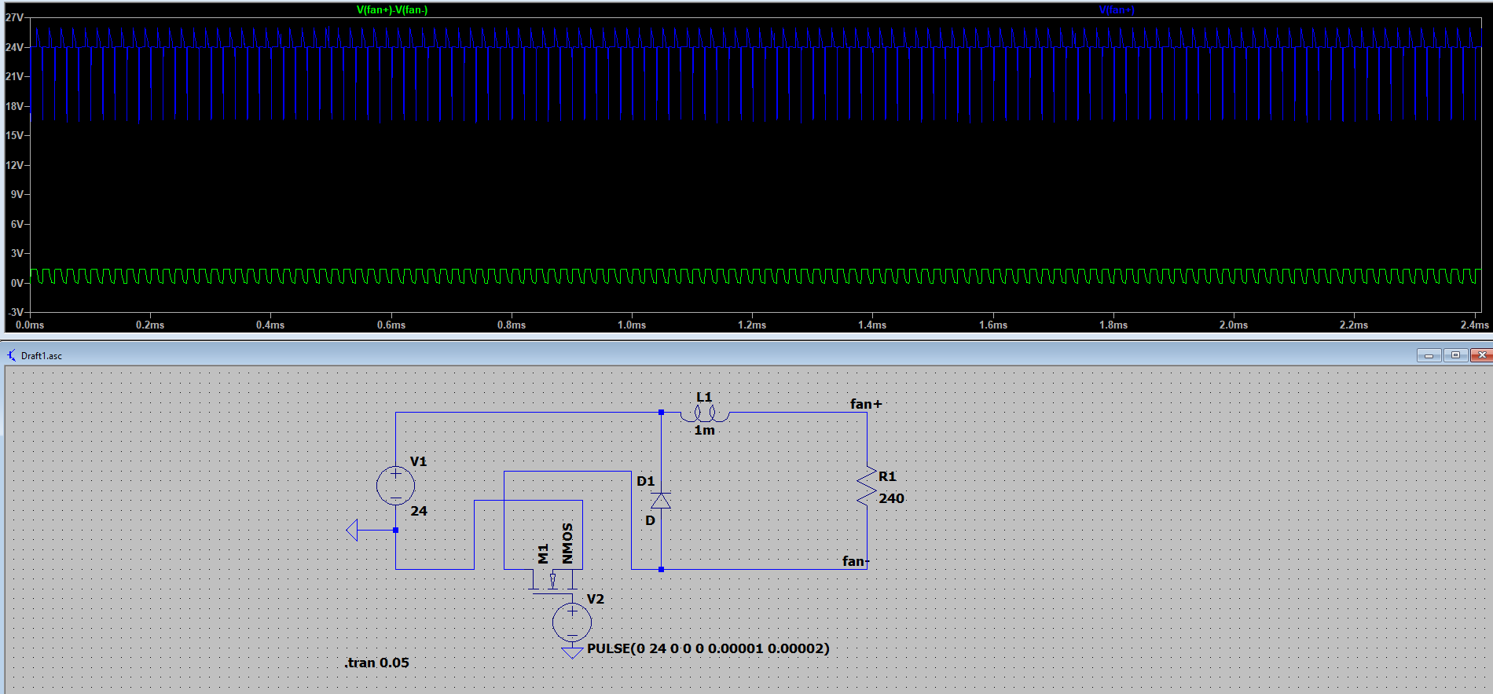Click the NMOS model label
1493x694 pixels.
[567, 543]
